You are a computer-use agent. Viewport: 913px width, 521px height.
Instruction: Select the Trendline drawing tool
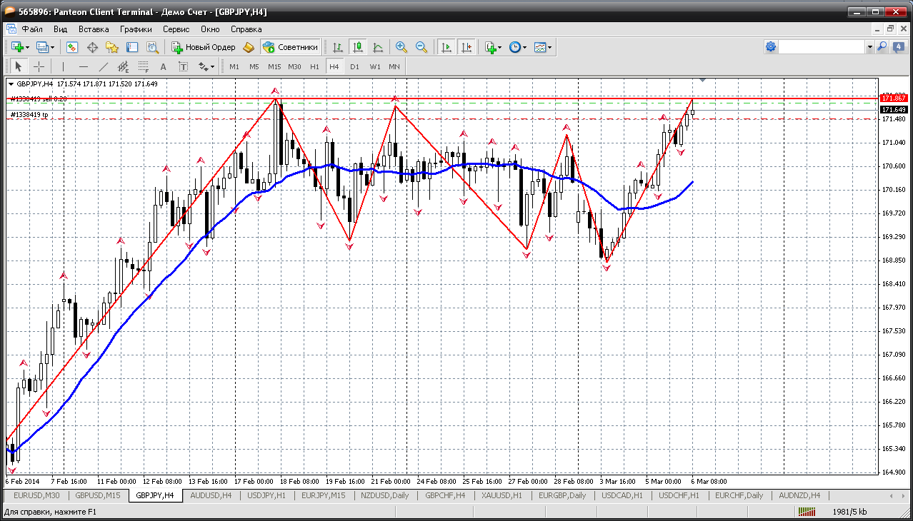(103, 66)
